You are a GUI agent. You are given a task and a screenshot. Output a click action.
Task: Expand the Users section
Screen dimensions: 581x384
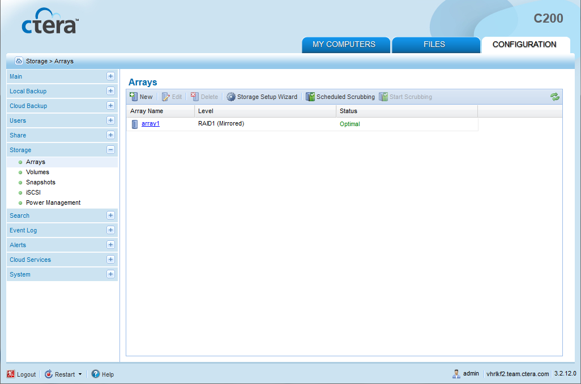coord(110,120)
